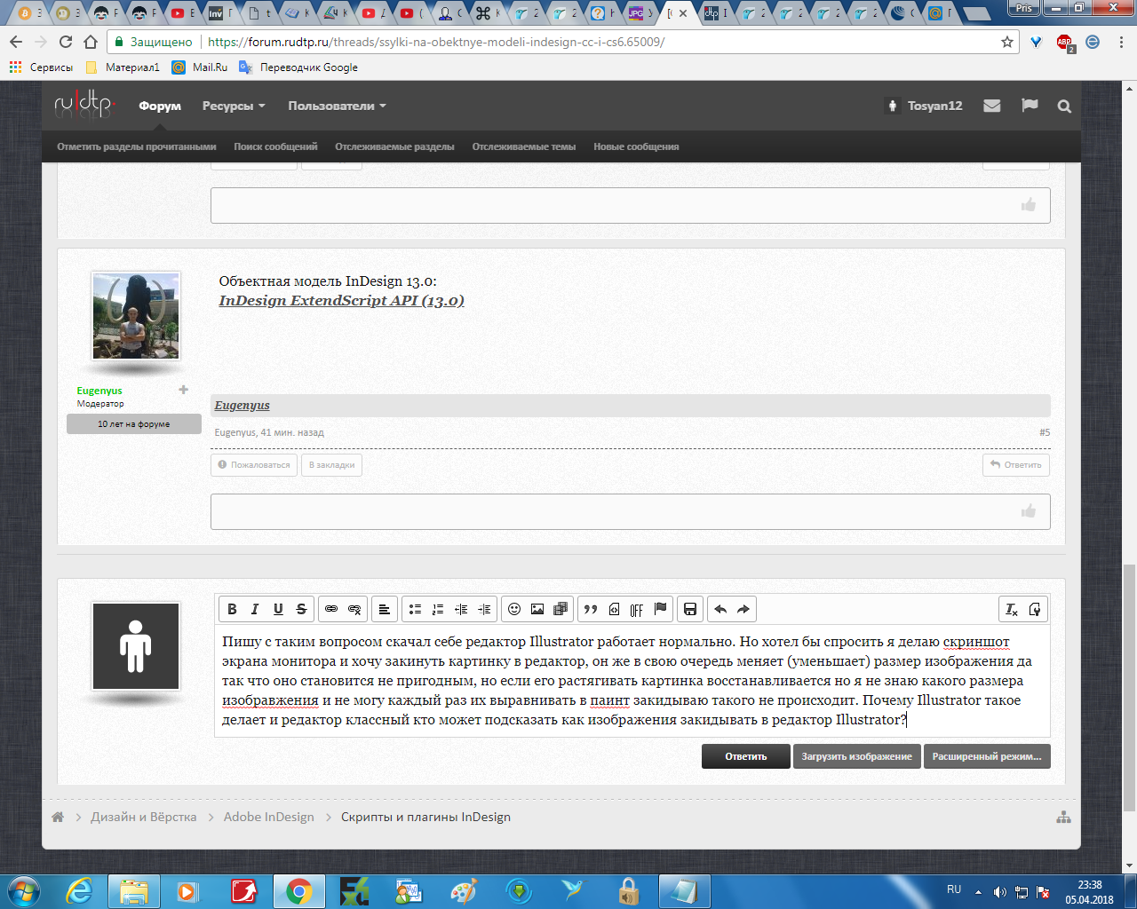
Task: Redo the last edit in the editor
Action: (x=743, y=609)
